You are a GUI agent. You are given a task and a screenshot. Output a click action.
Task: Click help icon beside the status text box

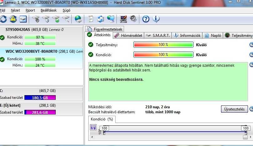coord(251,65)
